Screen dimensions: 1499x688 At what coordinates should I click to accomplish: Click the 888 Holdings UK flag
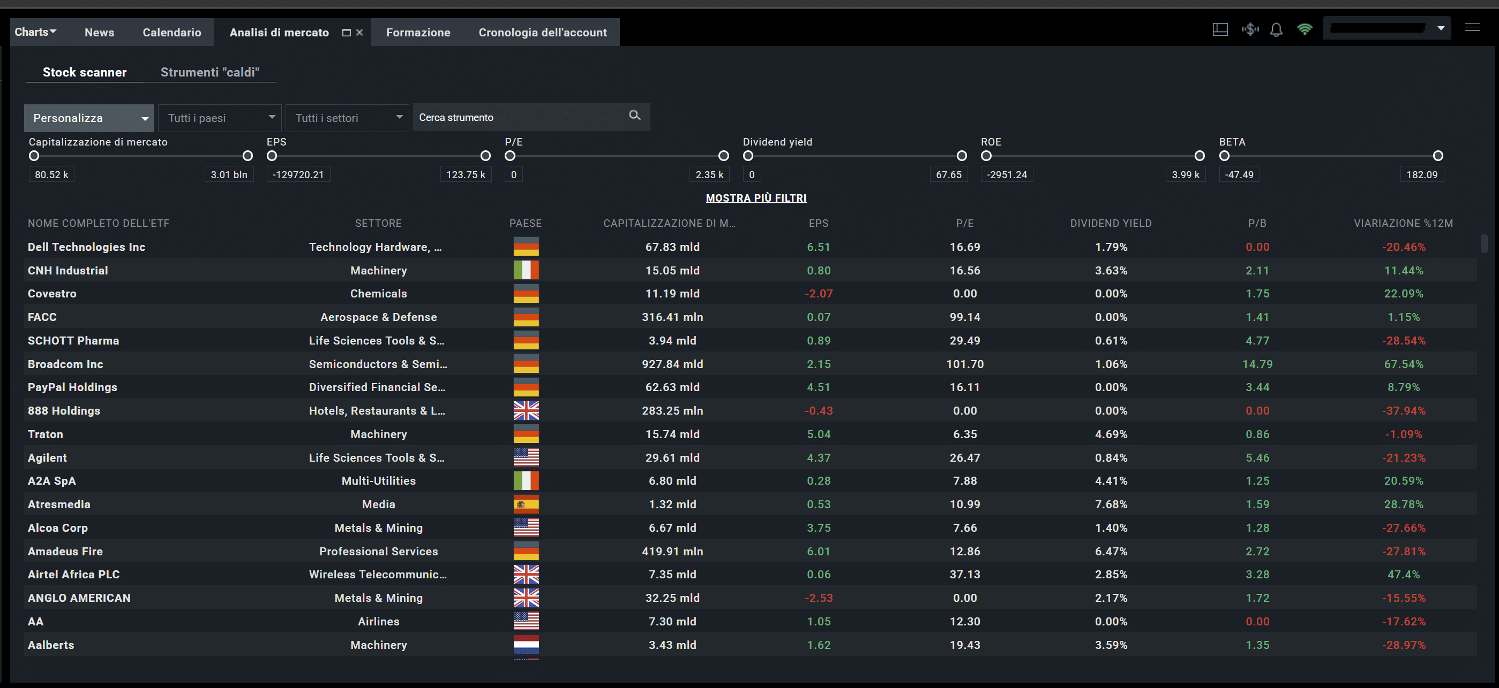[x=526, y=410]
